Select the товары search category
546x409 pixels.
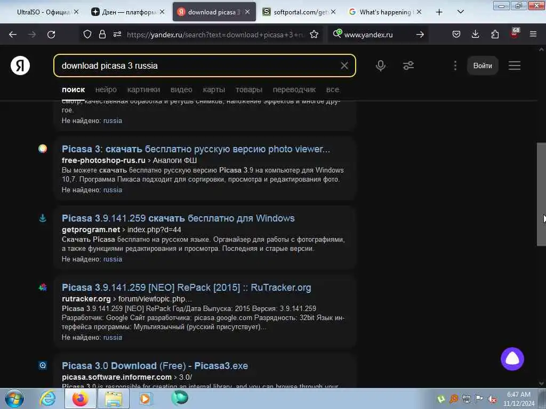click(x=248, y=89)
